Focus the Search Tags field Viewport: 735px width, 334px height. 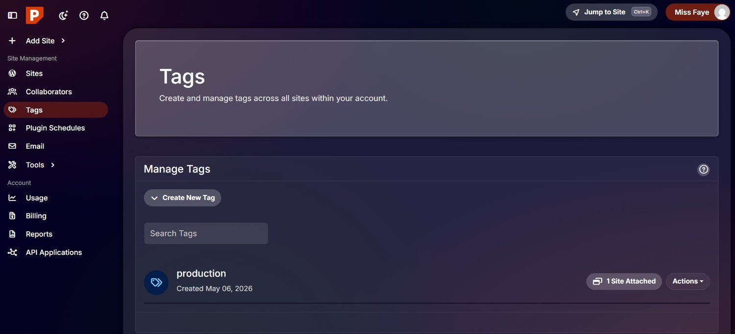click(x=206, y=233)
